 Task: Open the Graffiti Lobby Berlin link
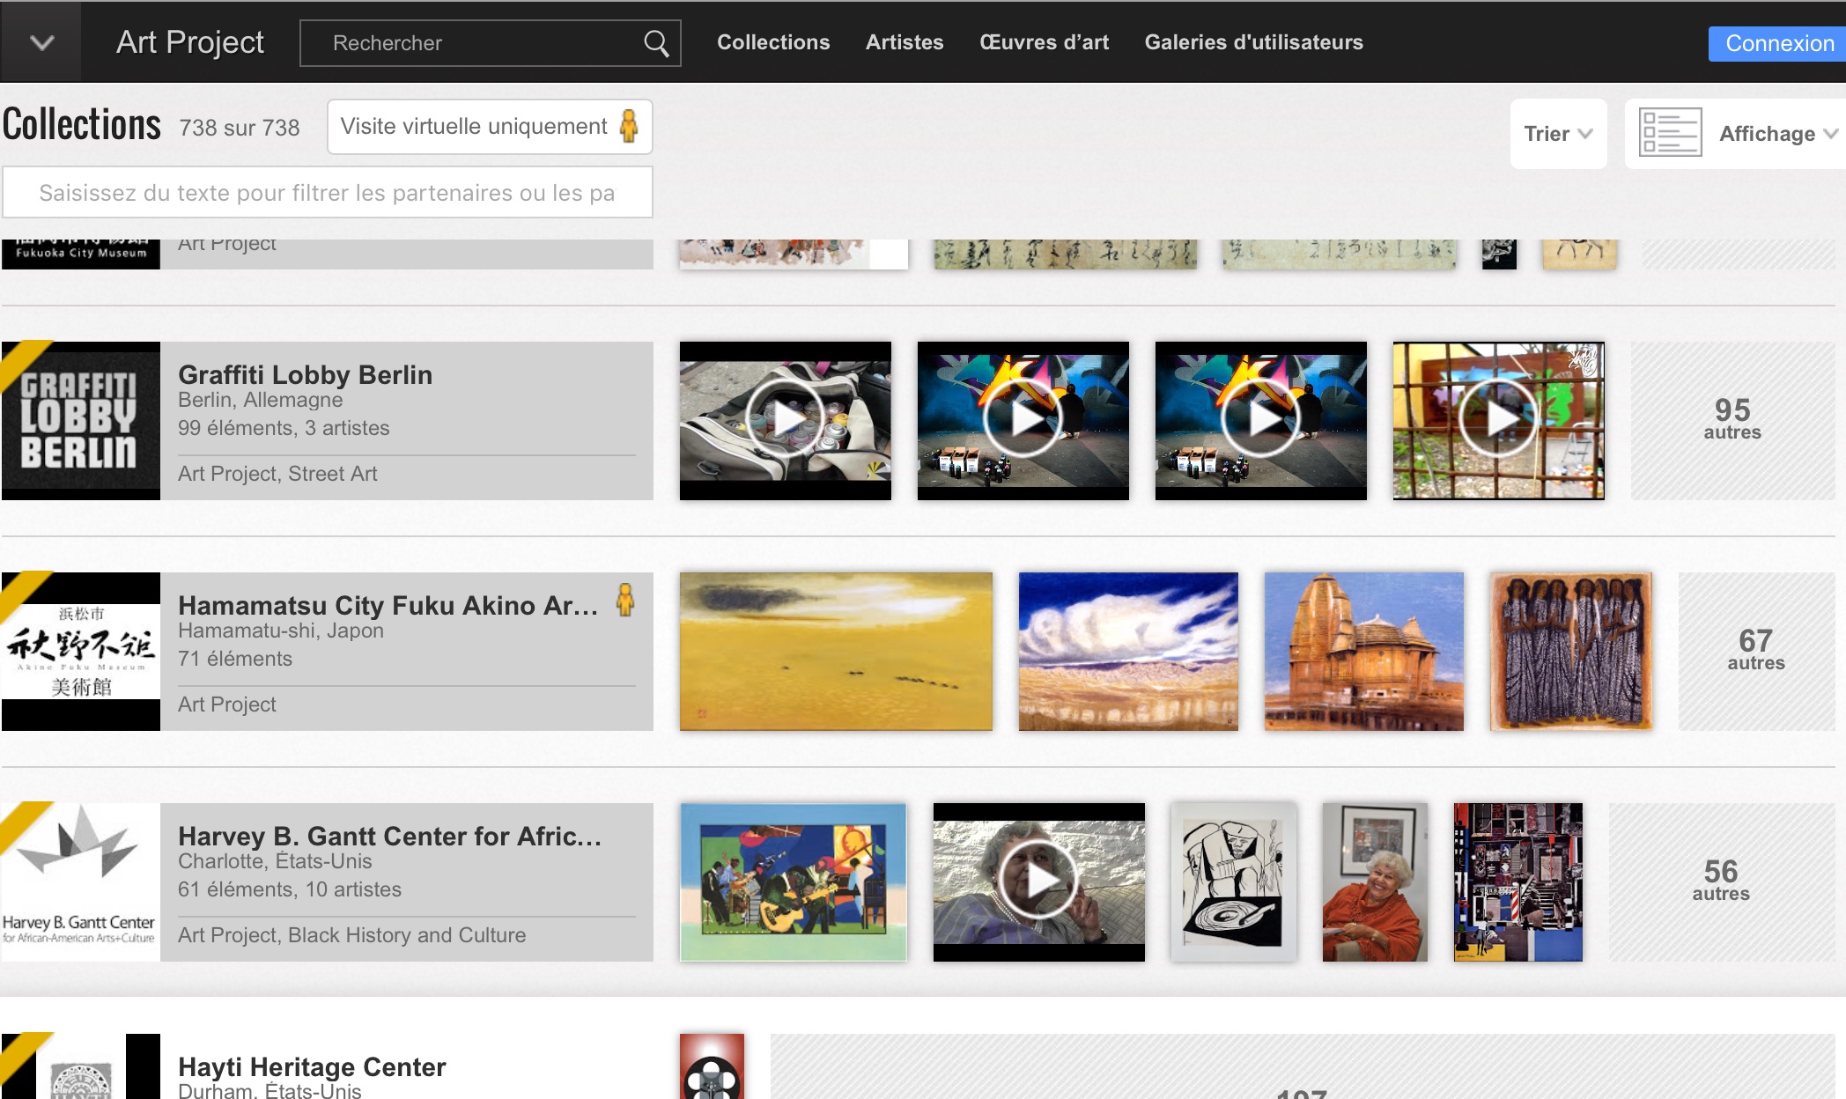pos(305,375)
